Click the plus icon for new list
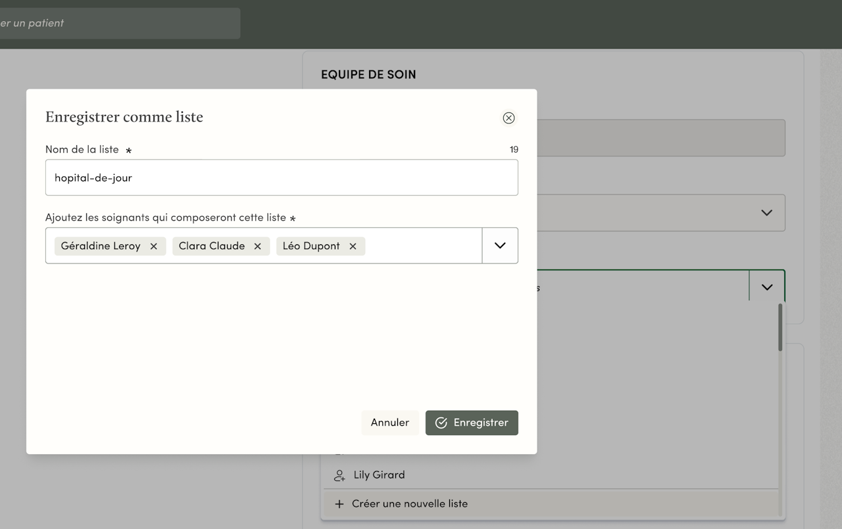 tap(339, 504)
